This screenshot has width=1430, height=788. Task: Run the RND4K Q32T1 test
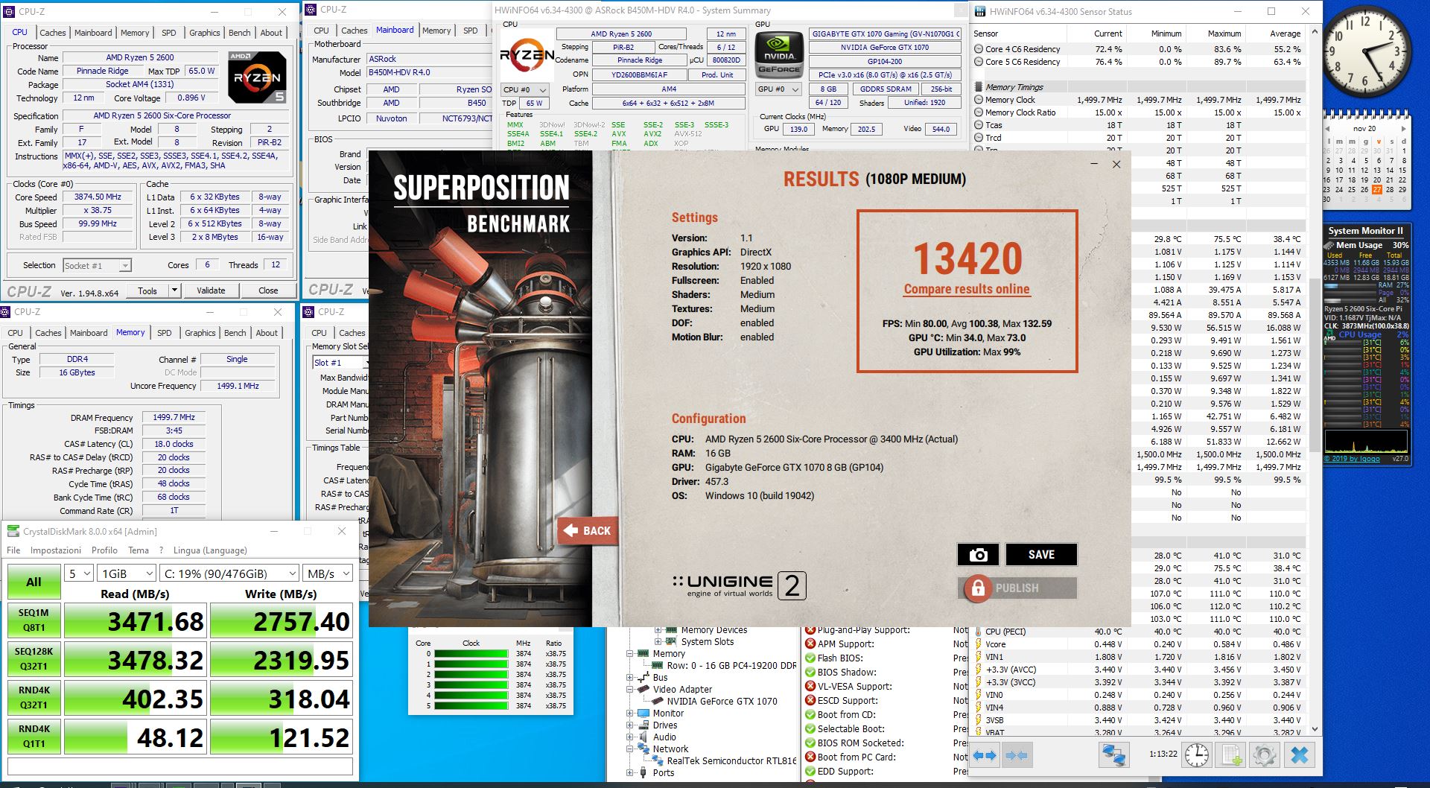click(34, 698)
